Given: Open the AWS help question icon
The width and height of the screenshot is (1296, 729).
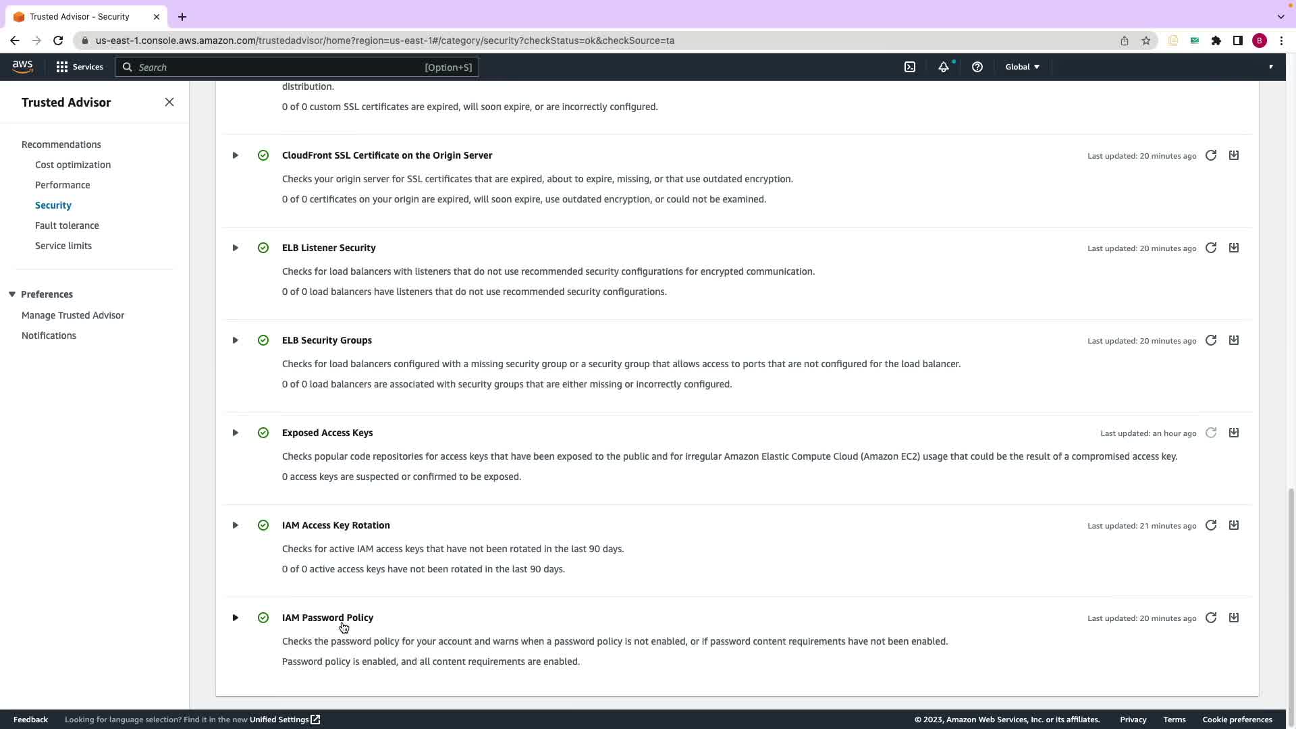Looking at the screenshot, I should 977,67.
